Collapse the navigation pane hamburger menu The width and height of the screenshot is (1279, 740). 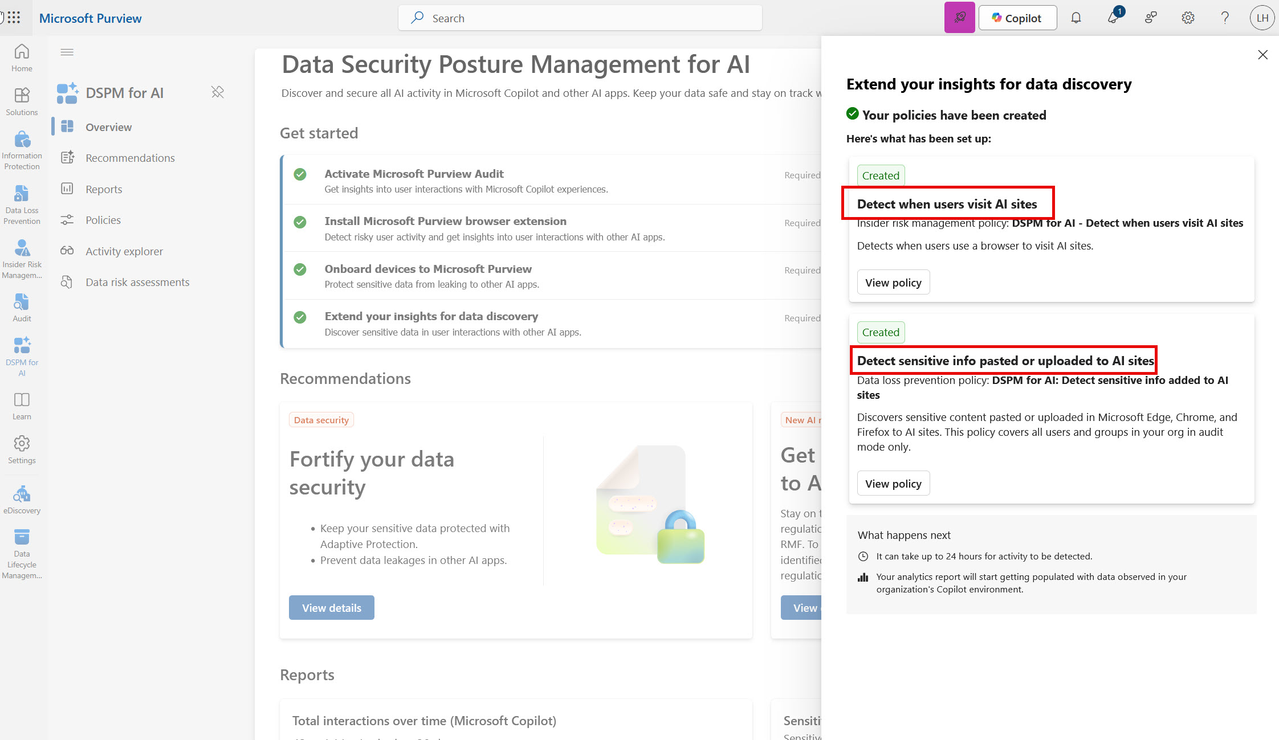point(67,52)
